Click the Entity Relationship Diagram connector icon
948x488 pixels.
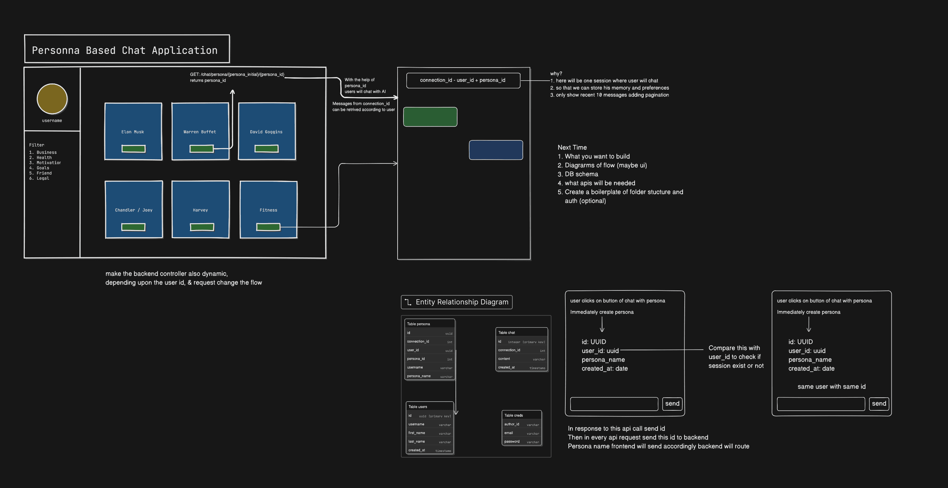click(408, 302)
